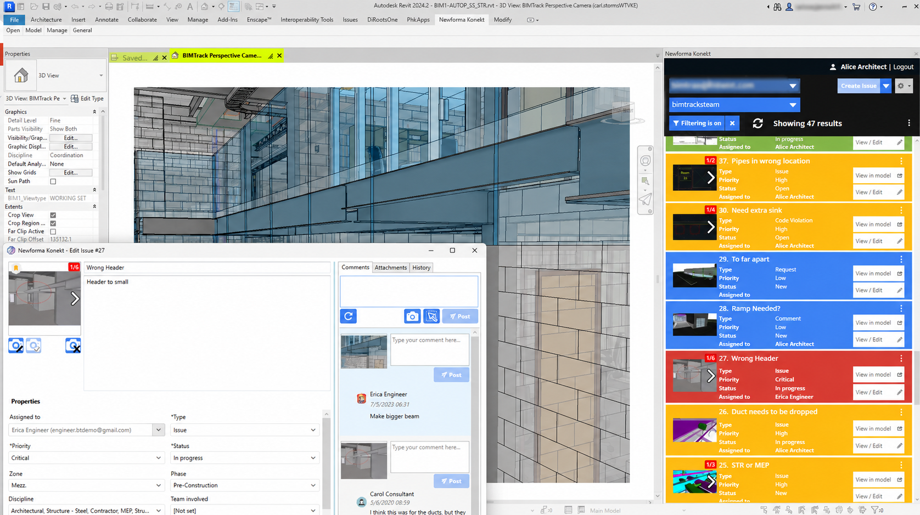Image resolution: width=920 pixels, height=515 pixels.
Task: Toggle the Far Clip Active checkbox
Action: (x=53, y=231)
